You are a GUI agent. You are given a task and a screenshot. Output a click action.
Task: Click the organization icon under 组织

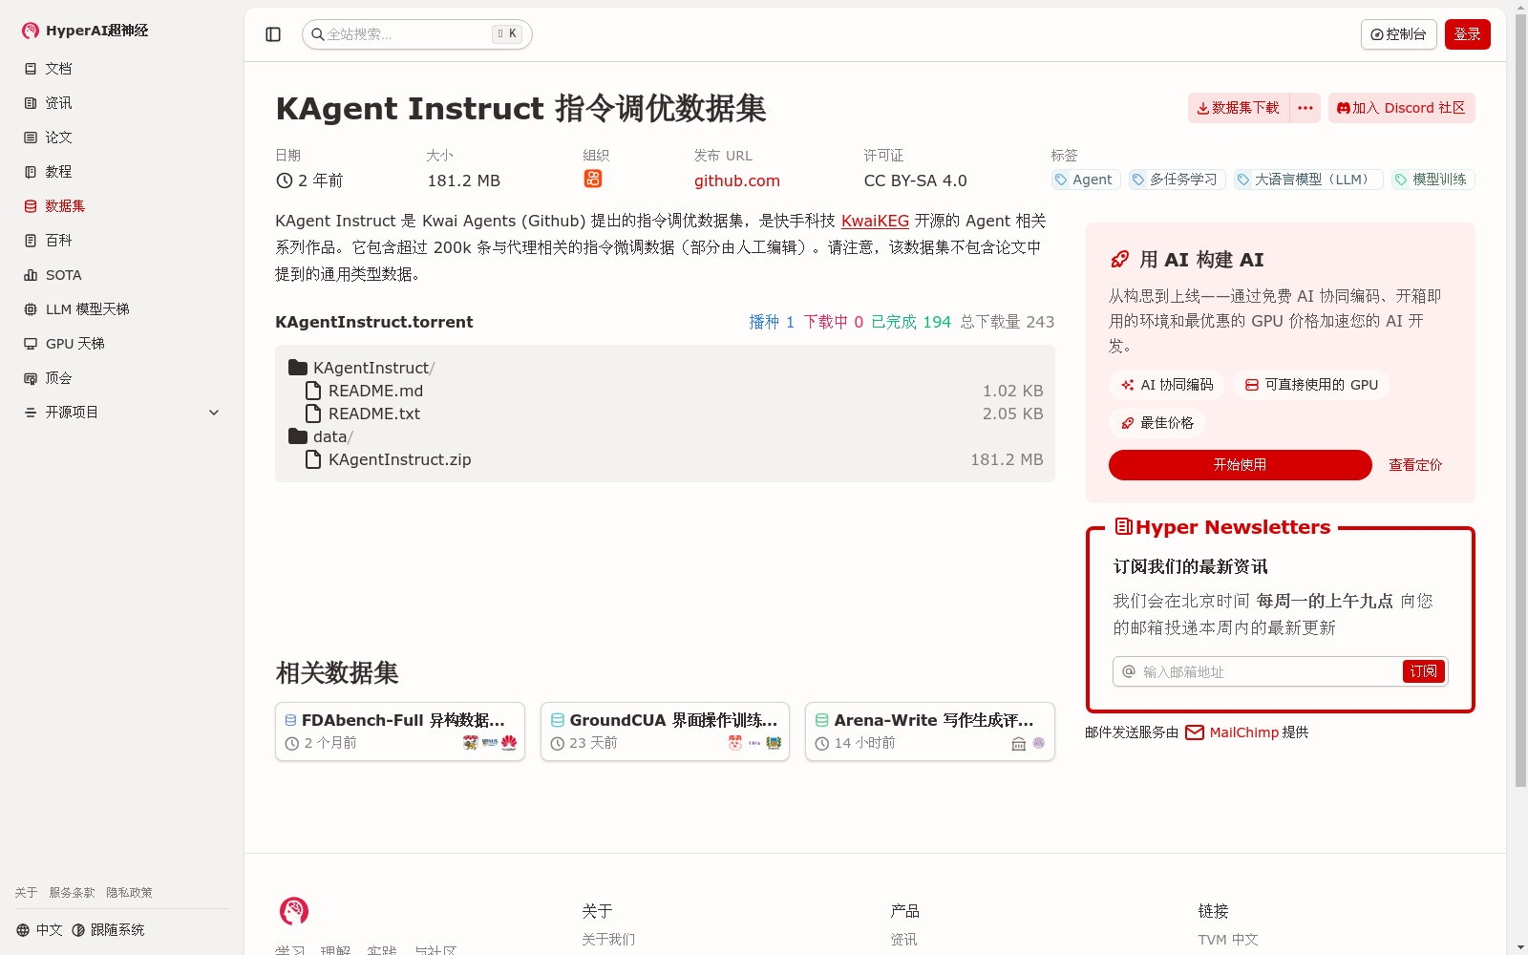pos(593,179)
